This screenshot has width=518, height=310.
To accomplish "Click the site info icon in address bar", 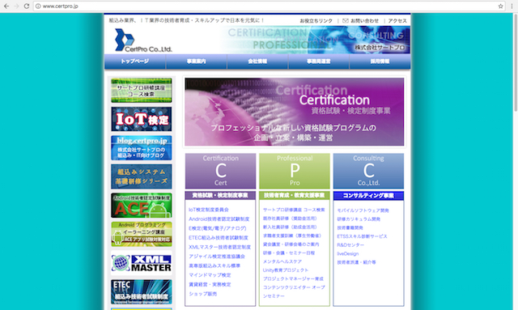I will (38, 6).
